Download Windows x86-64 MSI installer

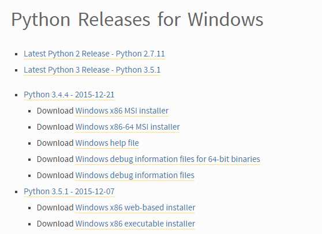pos(128,127)
